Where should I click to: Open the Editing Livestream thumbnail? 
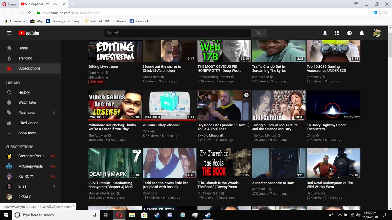tap(115, 51)
